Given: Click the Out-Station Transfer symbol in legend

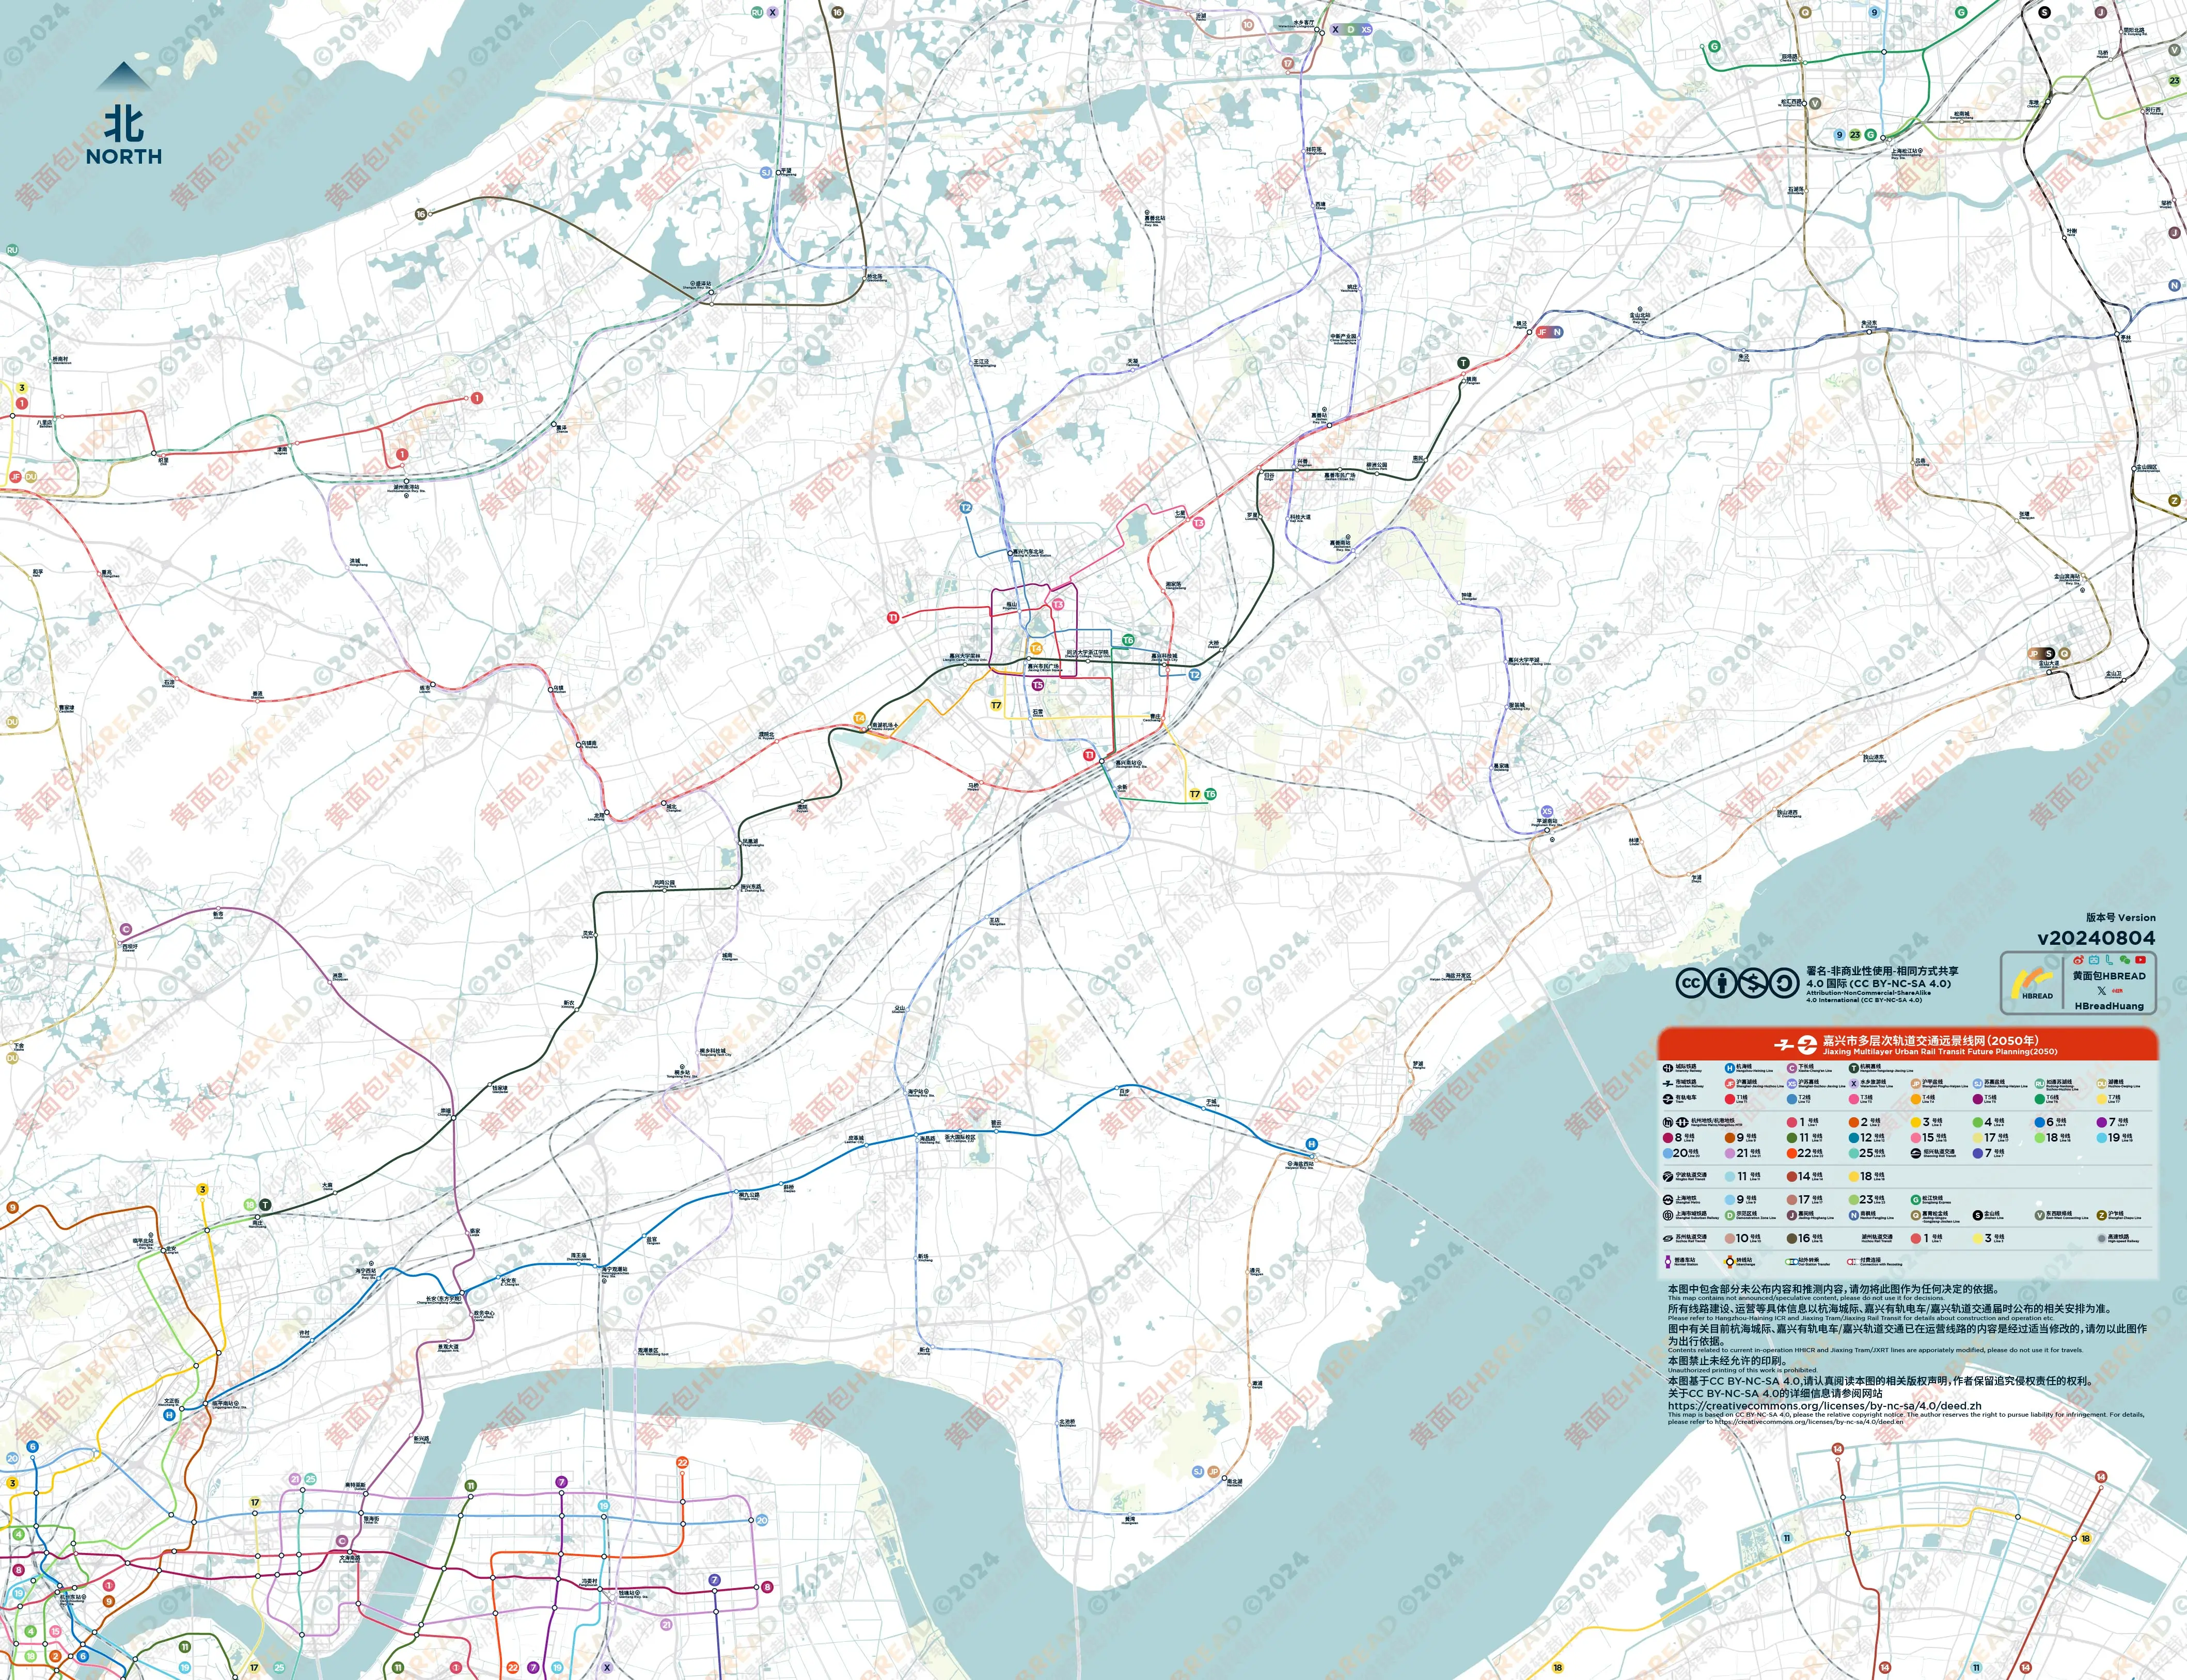Looking at the screenshot, I should tap(1792, 1262).
